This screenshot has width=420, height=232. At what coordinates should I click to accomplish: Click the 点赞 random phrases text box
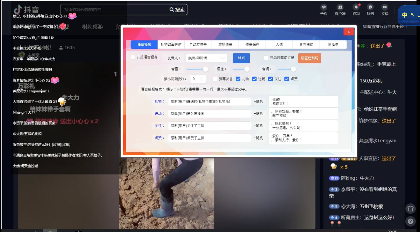[x=303, y=138]
